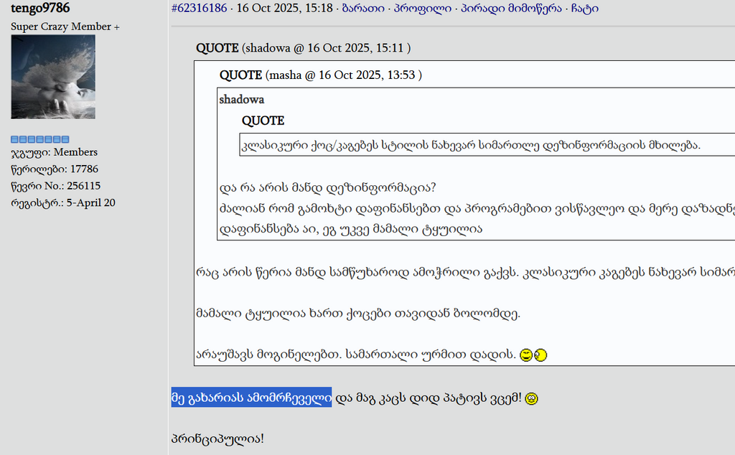Click the ჩატი link

584,8
